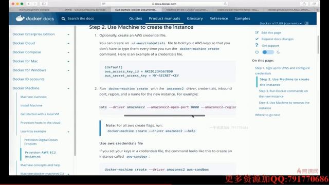The height and width of the screenshot is (185, 329).
Task: Open the Docker v17.09 version dropdown
Action: [x=280, y=23]
